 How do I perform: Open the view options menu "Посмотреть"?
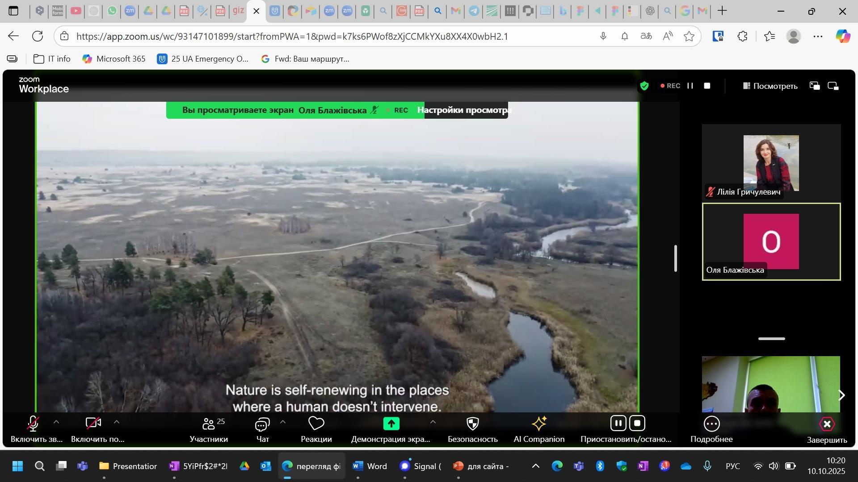770,86
